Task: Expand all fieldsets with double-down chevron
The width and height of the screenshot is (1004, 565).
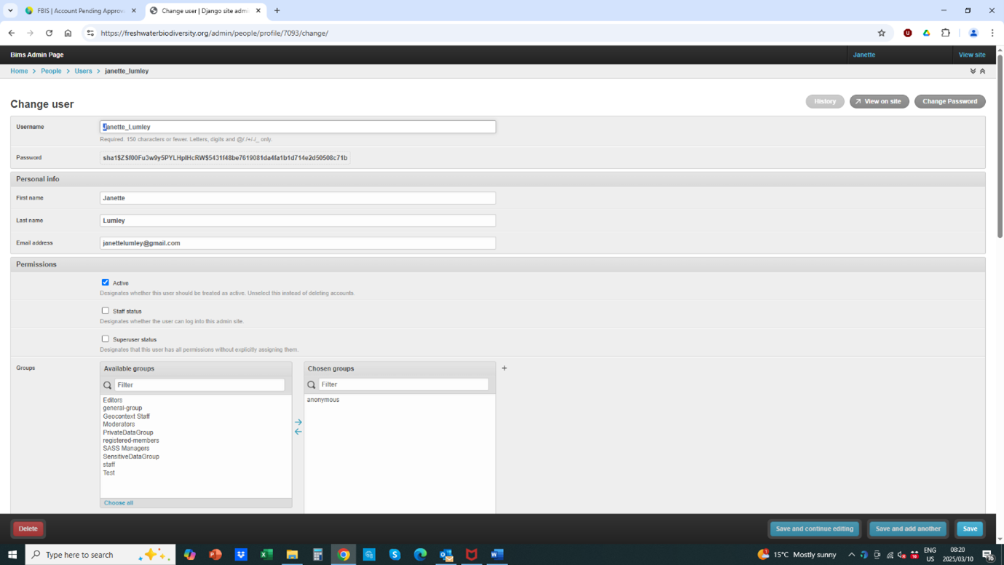Action: [973, 71]
